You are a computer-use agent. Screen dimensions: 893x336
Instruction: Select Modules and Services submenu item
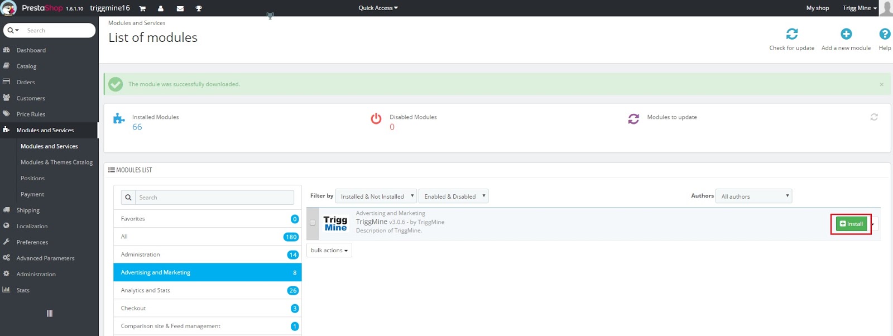click(49, 146)
